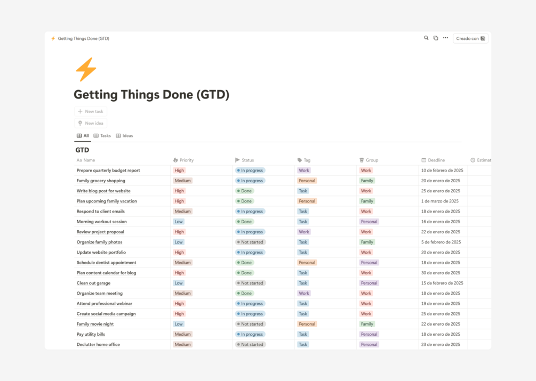Select the All view tab
The height and width of the screenshot is (381, 536).
(x=83, y=136)
